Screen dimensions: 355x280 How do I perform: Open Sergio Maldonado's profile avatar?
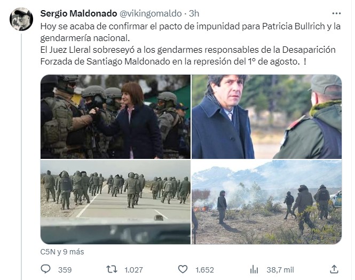coord(21,19)
